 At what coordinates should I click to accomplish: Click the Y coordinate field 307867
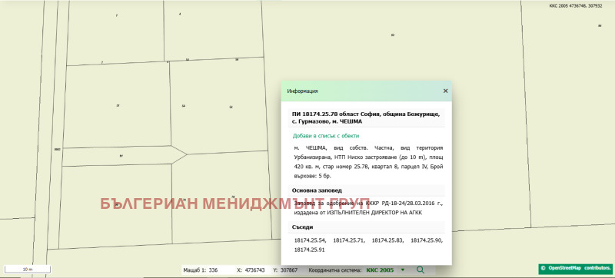click(289, 270)
